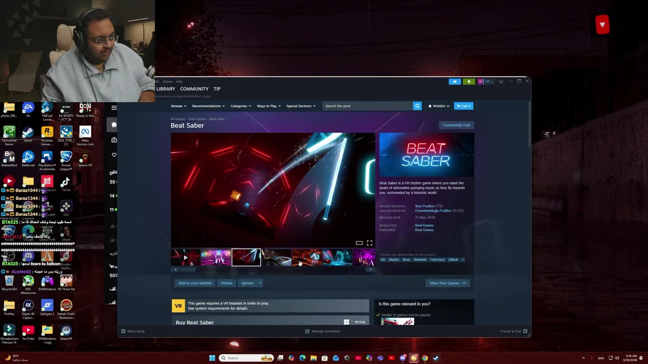Open the Elgato 4K Capture desktop icon
Viewport: 648px width, 364px height.
click(x=28, y=309)
